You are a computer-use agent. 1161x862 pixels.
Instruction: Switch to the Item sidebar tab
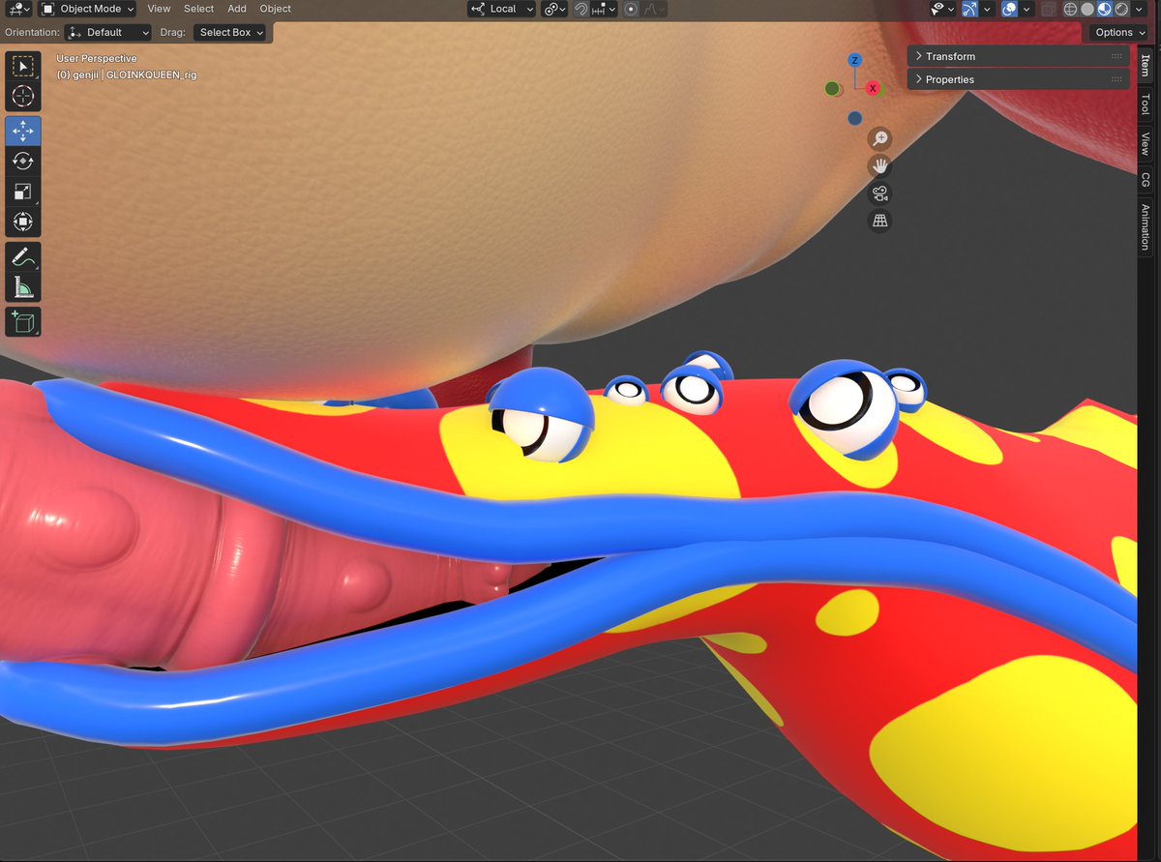[1145, 66]
